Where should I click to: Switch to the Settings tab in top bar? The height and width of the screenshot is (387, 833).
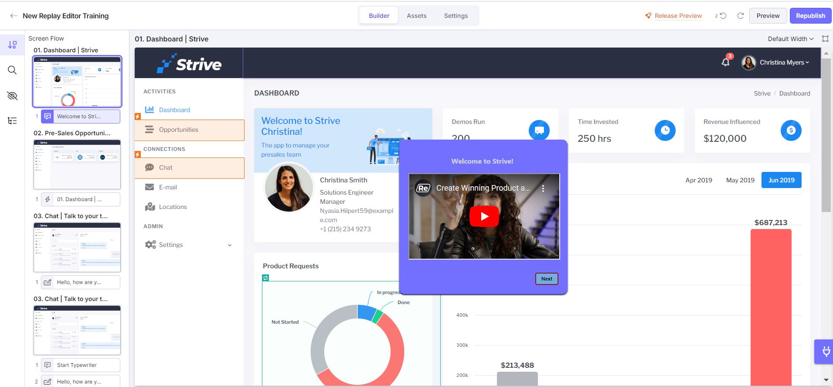click(x=456, y=16)
